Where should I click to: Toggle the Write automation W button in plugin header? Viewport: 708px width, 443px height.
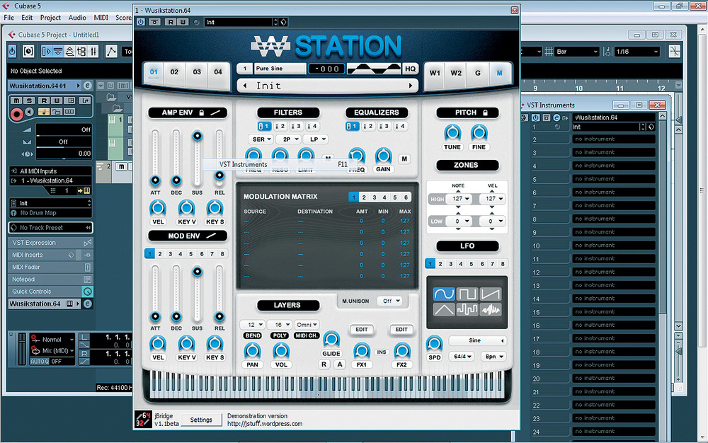pos(183,22)
